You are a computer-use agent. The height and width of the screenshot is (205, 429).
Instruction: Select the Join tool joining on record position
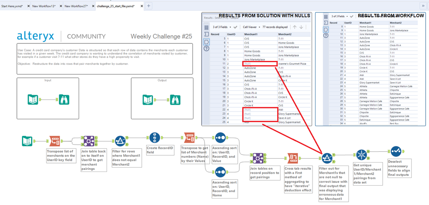pyautogui.click(x=258, y=158)
